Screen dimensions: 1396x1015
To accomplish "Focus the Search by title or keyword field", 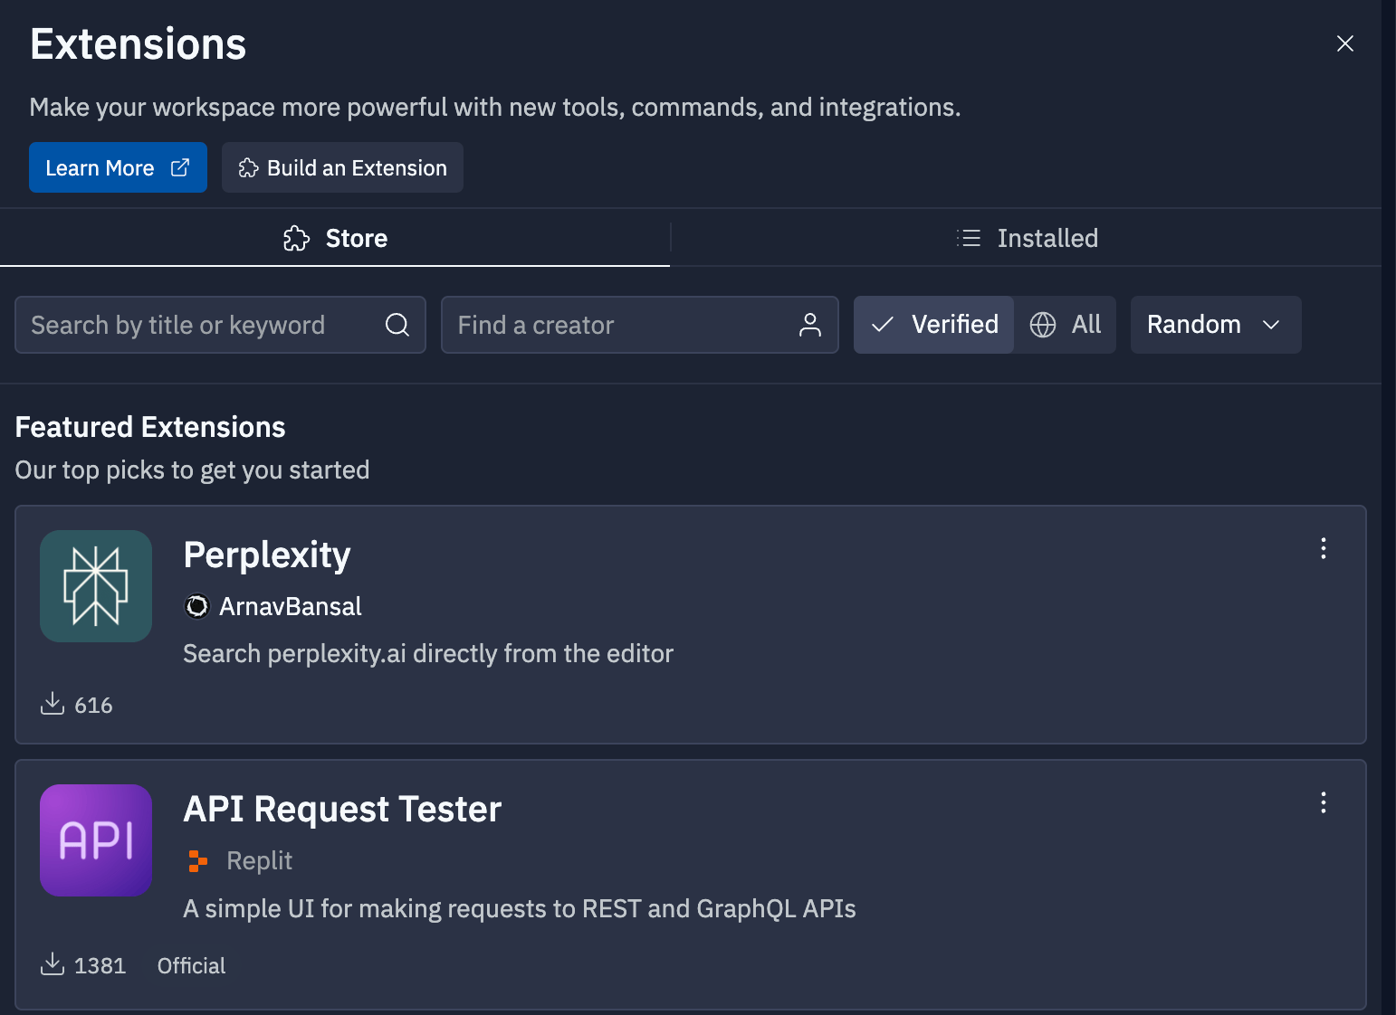I will coord(220,325).
